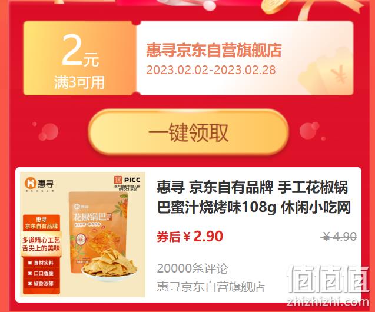Screen dimensions: 375x312
Task: Click the 真材实料 feature tag
Action: (x=41, y=263)
